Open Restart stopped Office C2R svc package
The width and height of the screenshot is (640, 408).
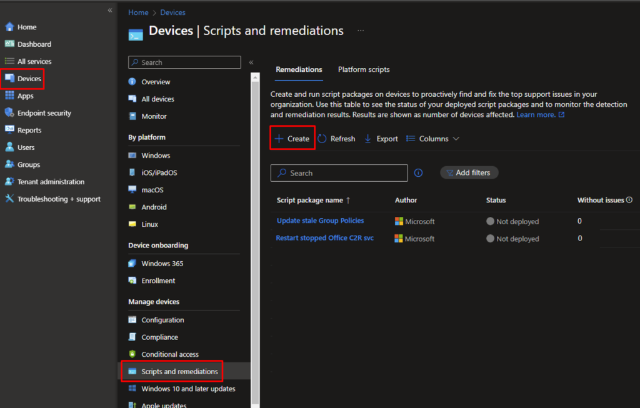[324, 238]
